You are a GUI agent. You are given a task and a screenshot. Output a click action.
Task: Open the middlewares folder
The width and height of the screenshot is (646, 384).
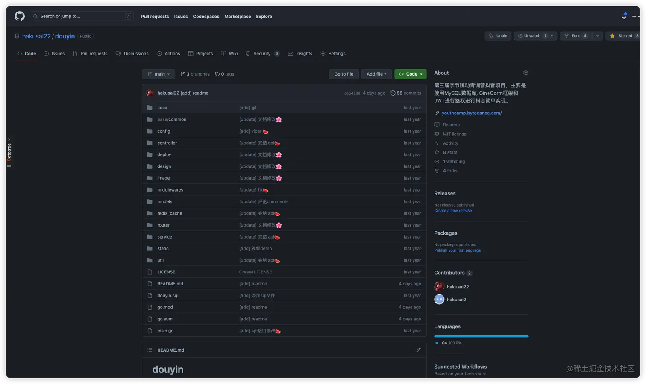pos(170,190)
